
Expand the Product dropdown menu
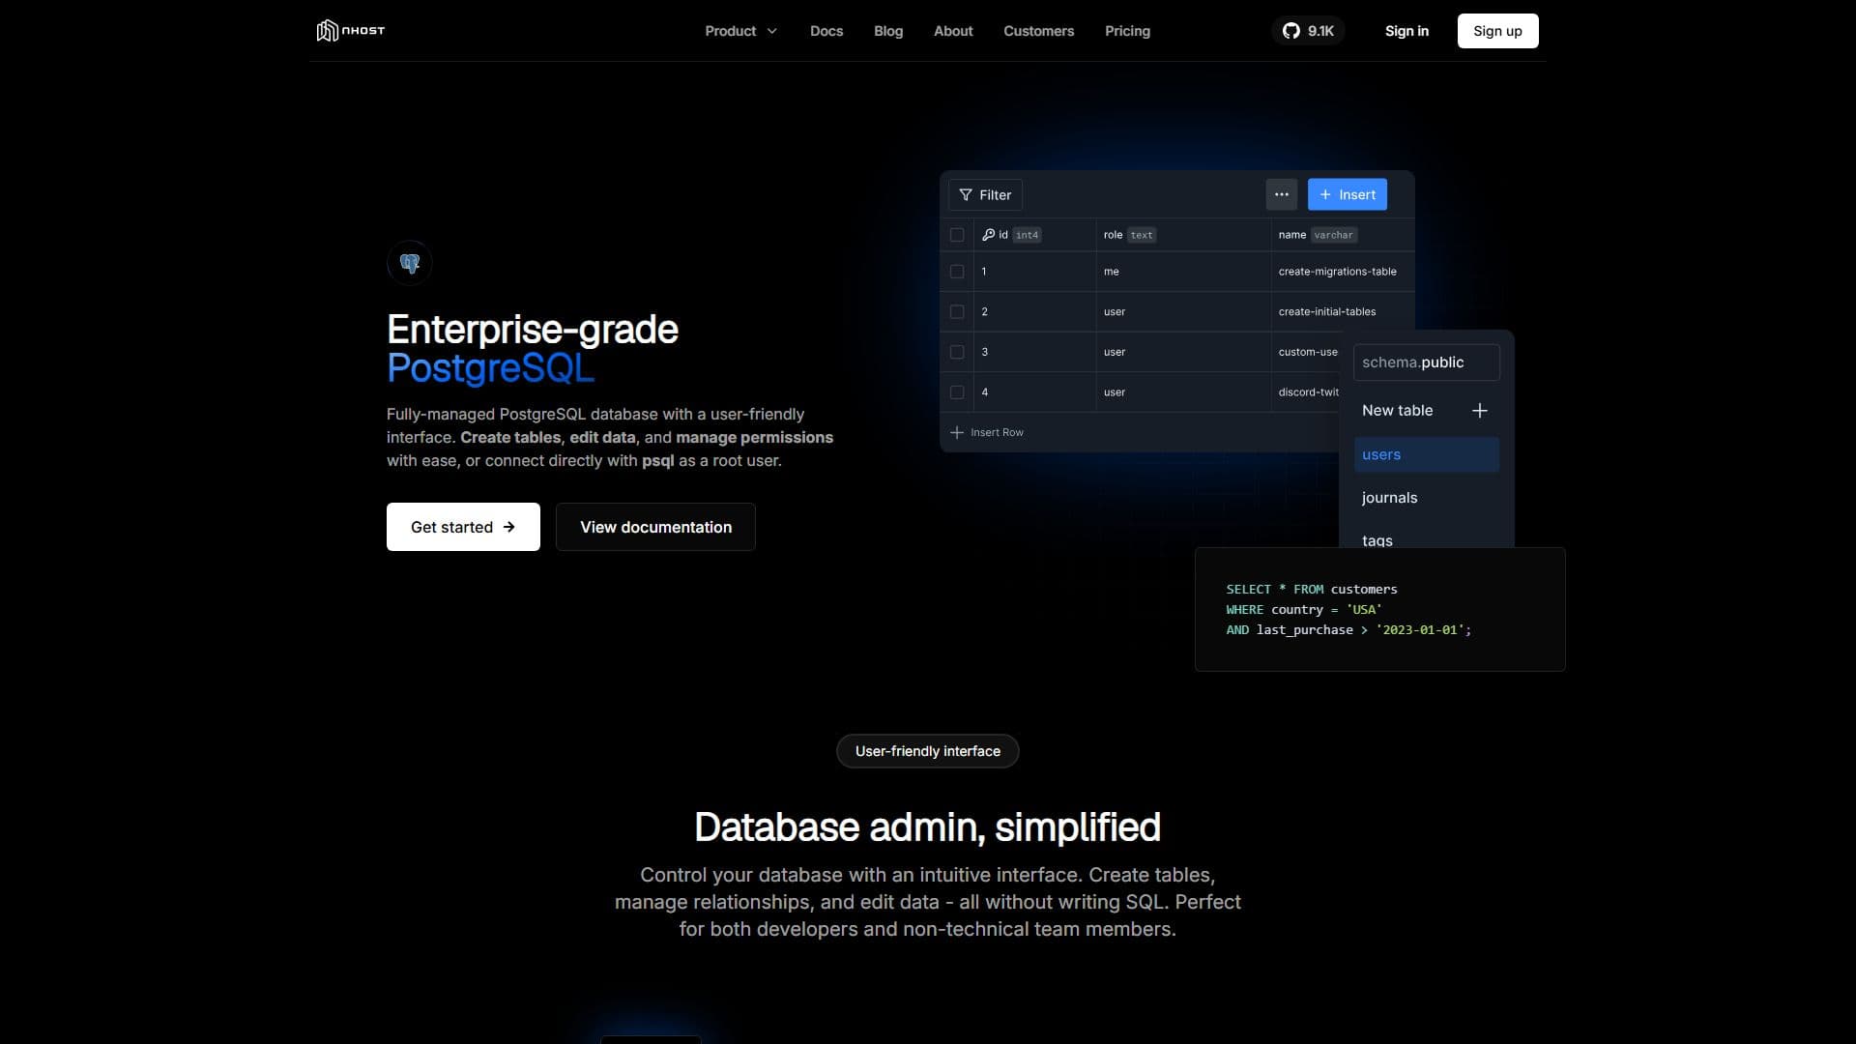coord(740,31)
